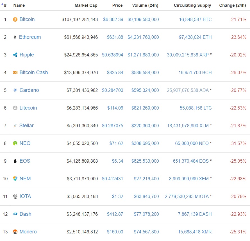Click Monero price $160.00
The width and height of the screenshot is (250, 241).
[115, 232]
